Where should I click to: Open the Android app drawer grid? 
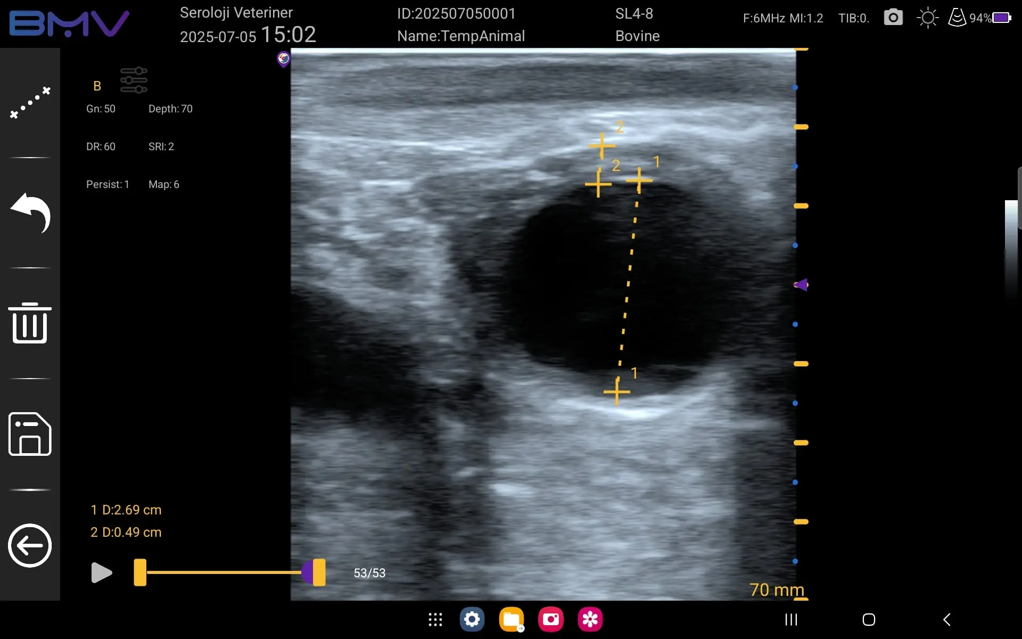click(435, 619)
